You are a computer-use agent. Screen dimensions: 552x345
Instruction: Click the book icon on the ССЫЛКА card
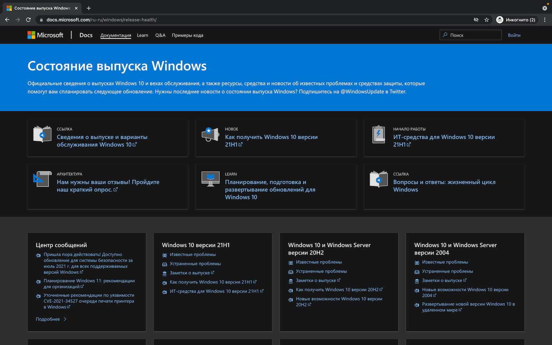(x=42, y=134)
